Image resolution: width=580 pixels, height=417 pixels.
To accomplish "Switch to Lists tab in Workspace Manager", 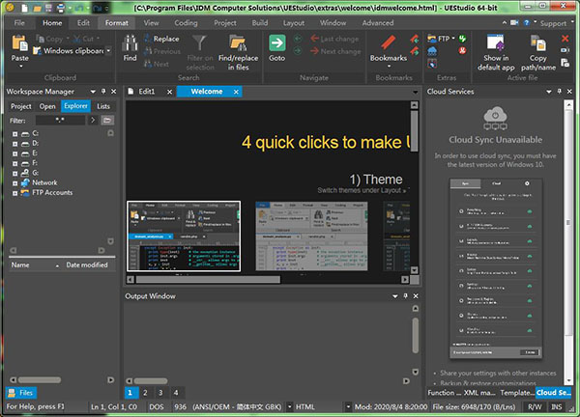I will tap(103, 106).
